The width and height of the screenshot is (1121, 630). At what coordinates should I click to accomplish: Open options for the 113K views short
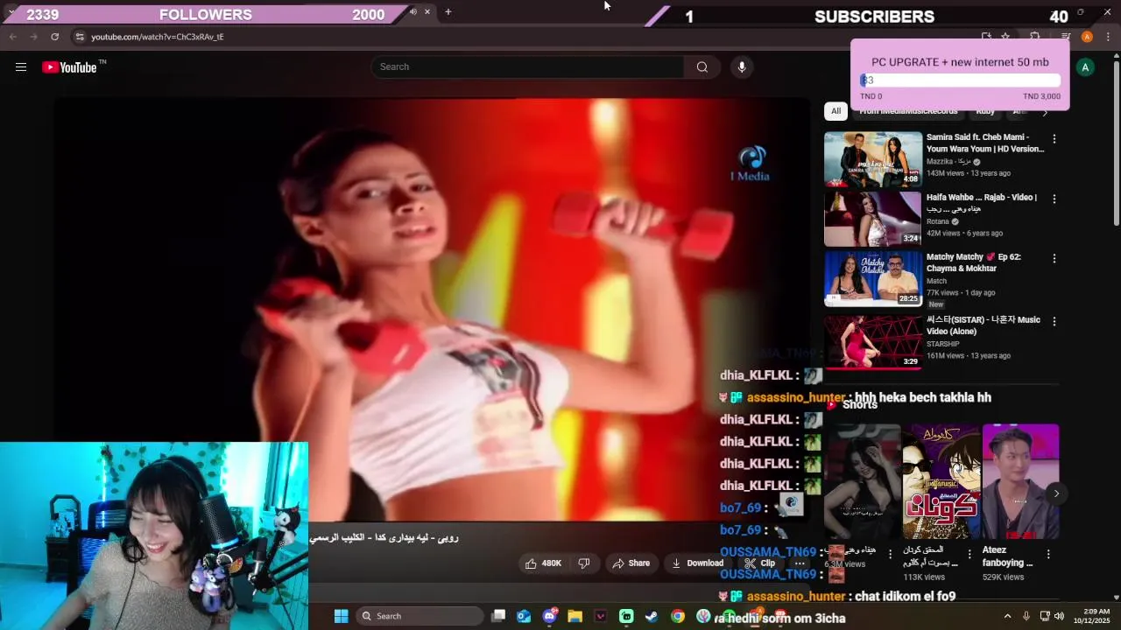[x=969, y=554]
